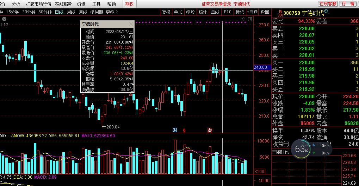Open the 帮助 menu

pyautogui.click(x=111, y=4)
